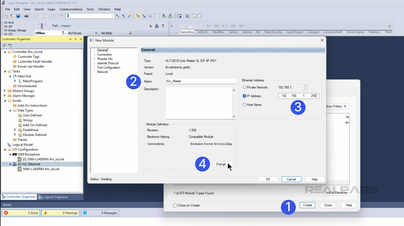Toggle Show Filters in Select Module dialog
404x226 pixels.
click(337, 107)
